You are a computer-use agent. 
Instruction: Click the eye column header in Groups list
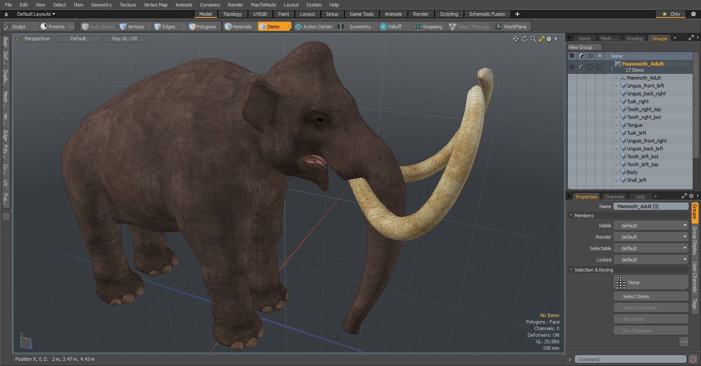[x=572, y=56]
